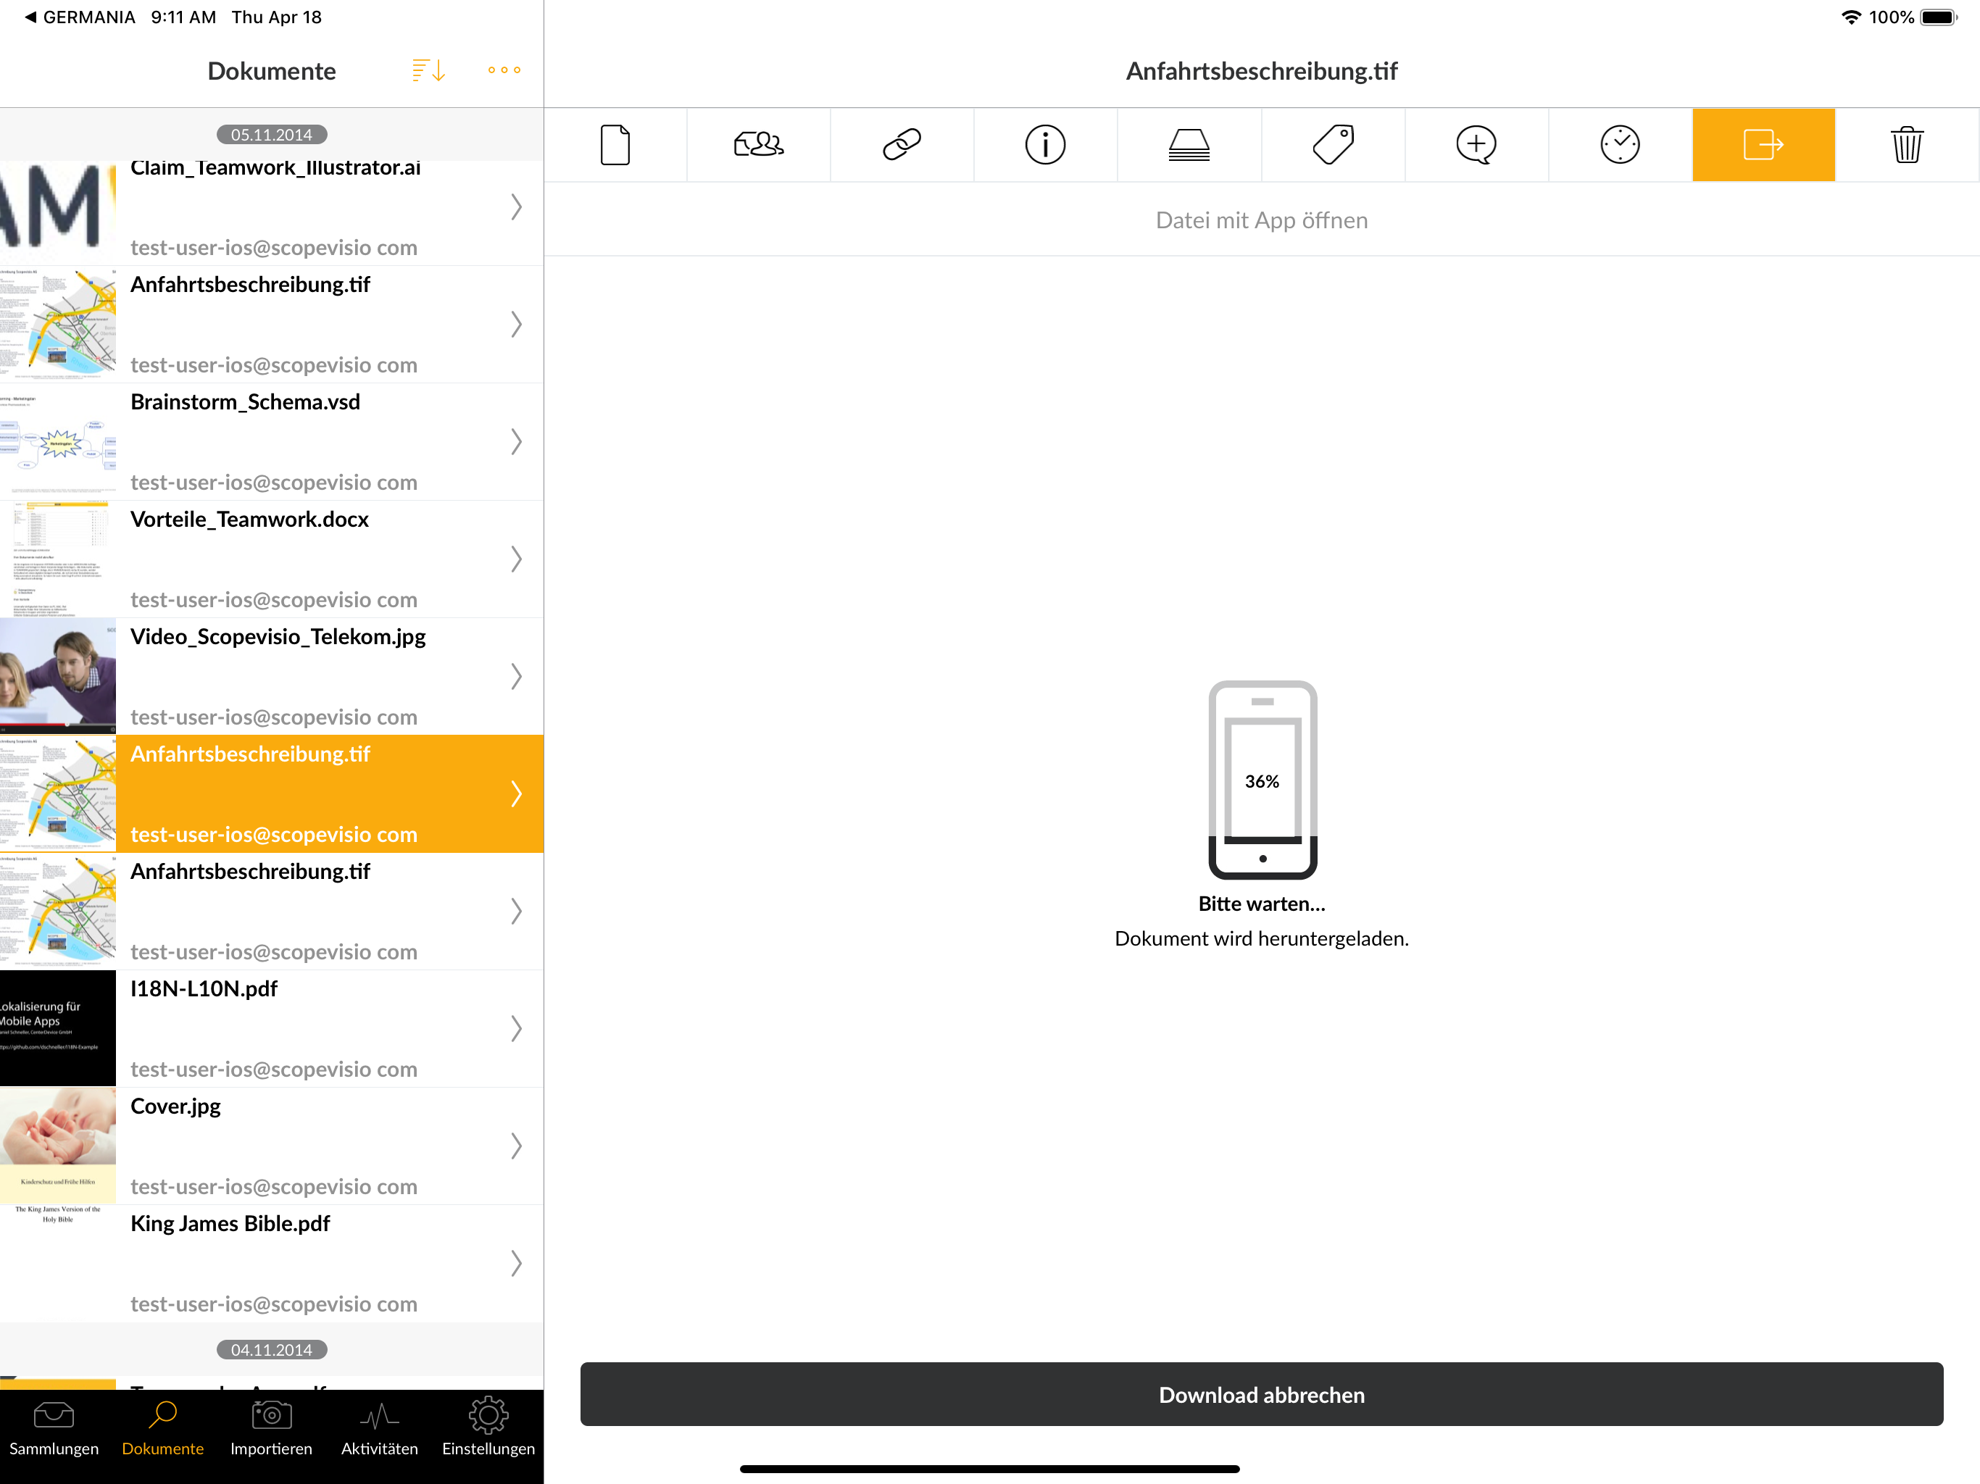Viewport: 1980px width, 1484px height.
Task: Open the link icon in toolbar
Action: [902, 145]
